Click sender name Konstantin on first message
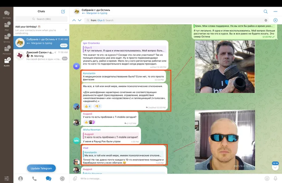This screenshot has height=183, width=282. tap(89, 73)
